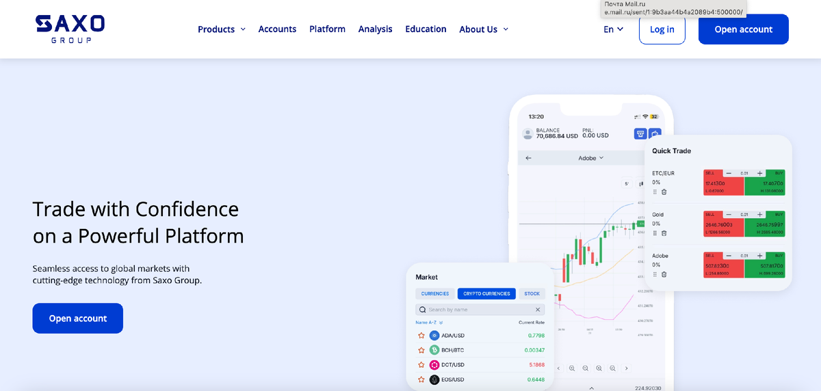
Task: Click the drag handle icon for Adobe
Action: [655, 274]
